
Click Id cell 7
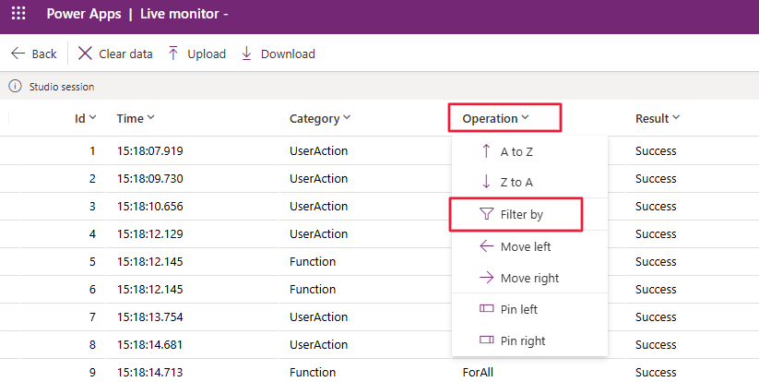92,316
